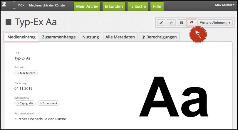Click the share arrow icon
The width and height of the screenshot is (238, 130).
(x=192, y=23)
